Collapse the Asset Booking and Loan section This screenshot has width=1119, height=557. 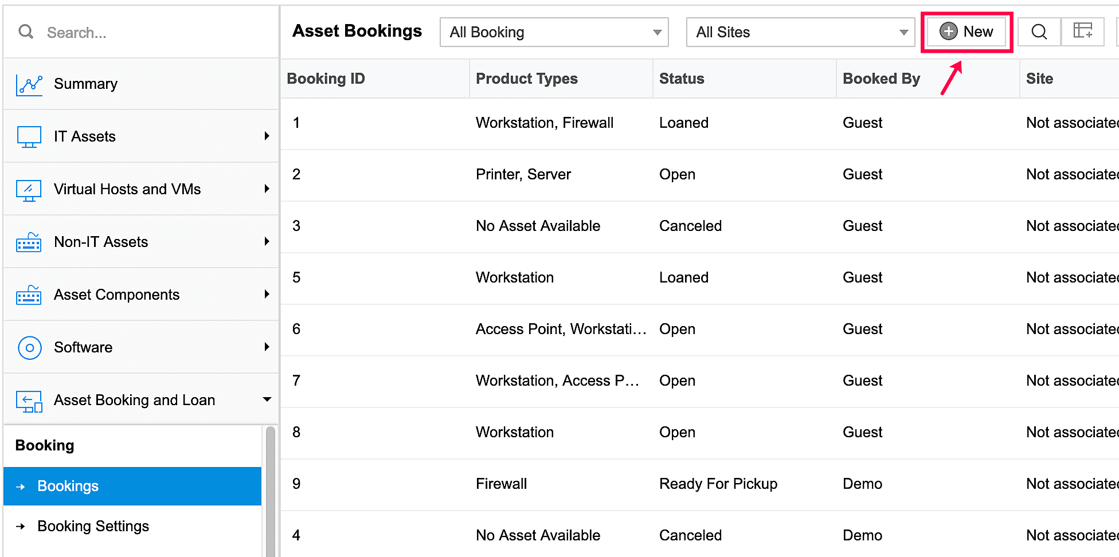[x=267, y=399]
